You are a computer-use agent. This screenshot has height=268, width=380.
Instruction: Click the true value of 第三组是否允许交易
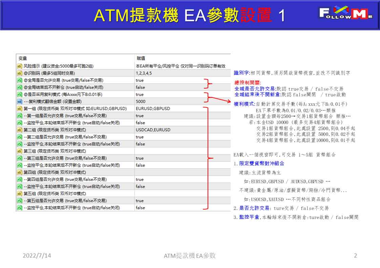coord(140,158)
